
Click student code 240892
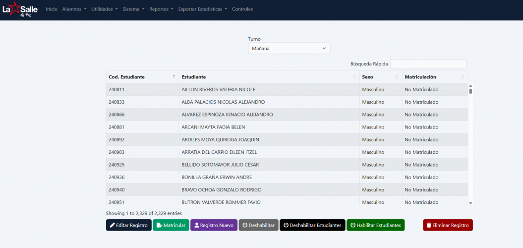point(116,139)
